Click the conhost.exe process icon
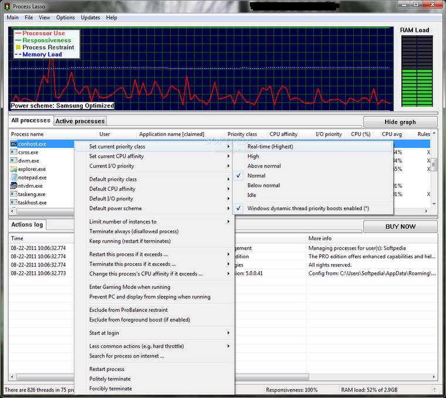Image resolution: width=446 pixels, height=398 pixels. 13,144
